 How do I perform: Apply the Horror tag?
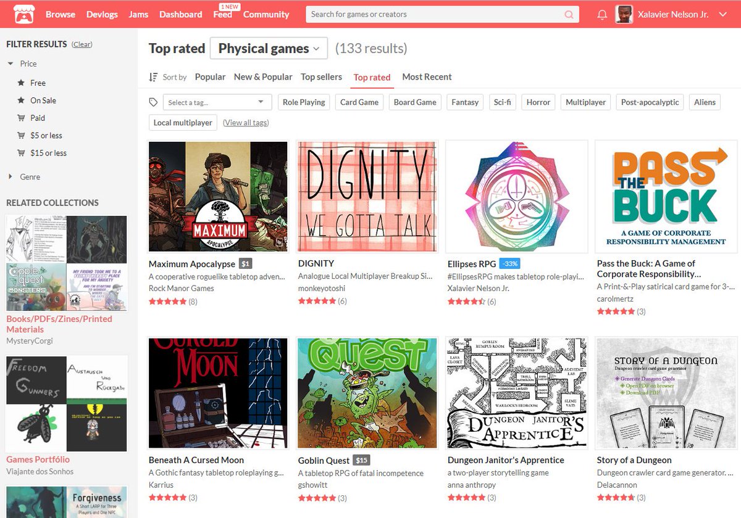538,102
